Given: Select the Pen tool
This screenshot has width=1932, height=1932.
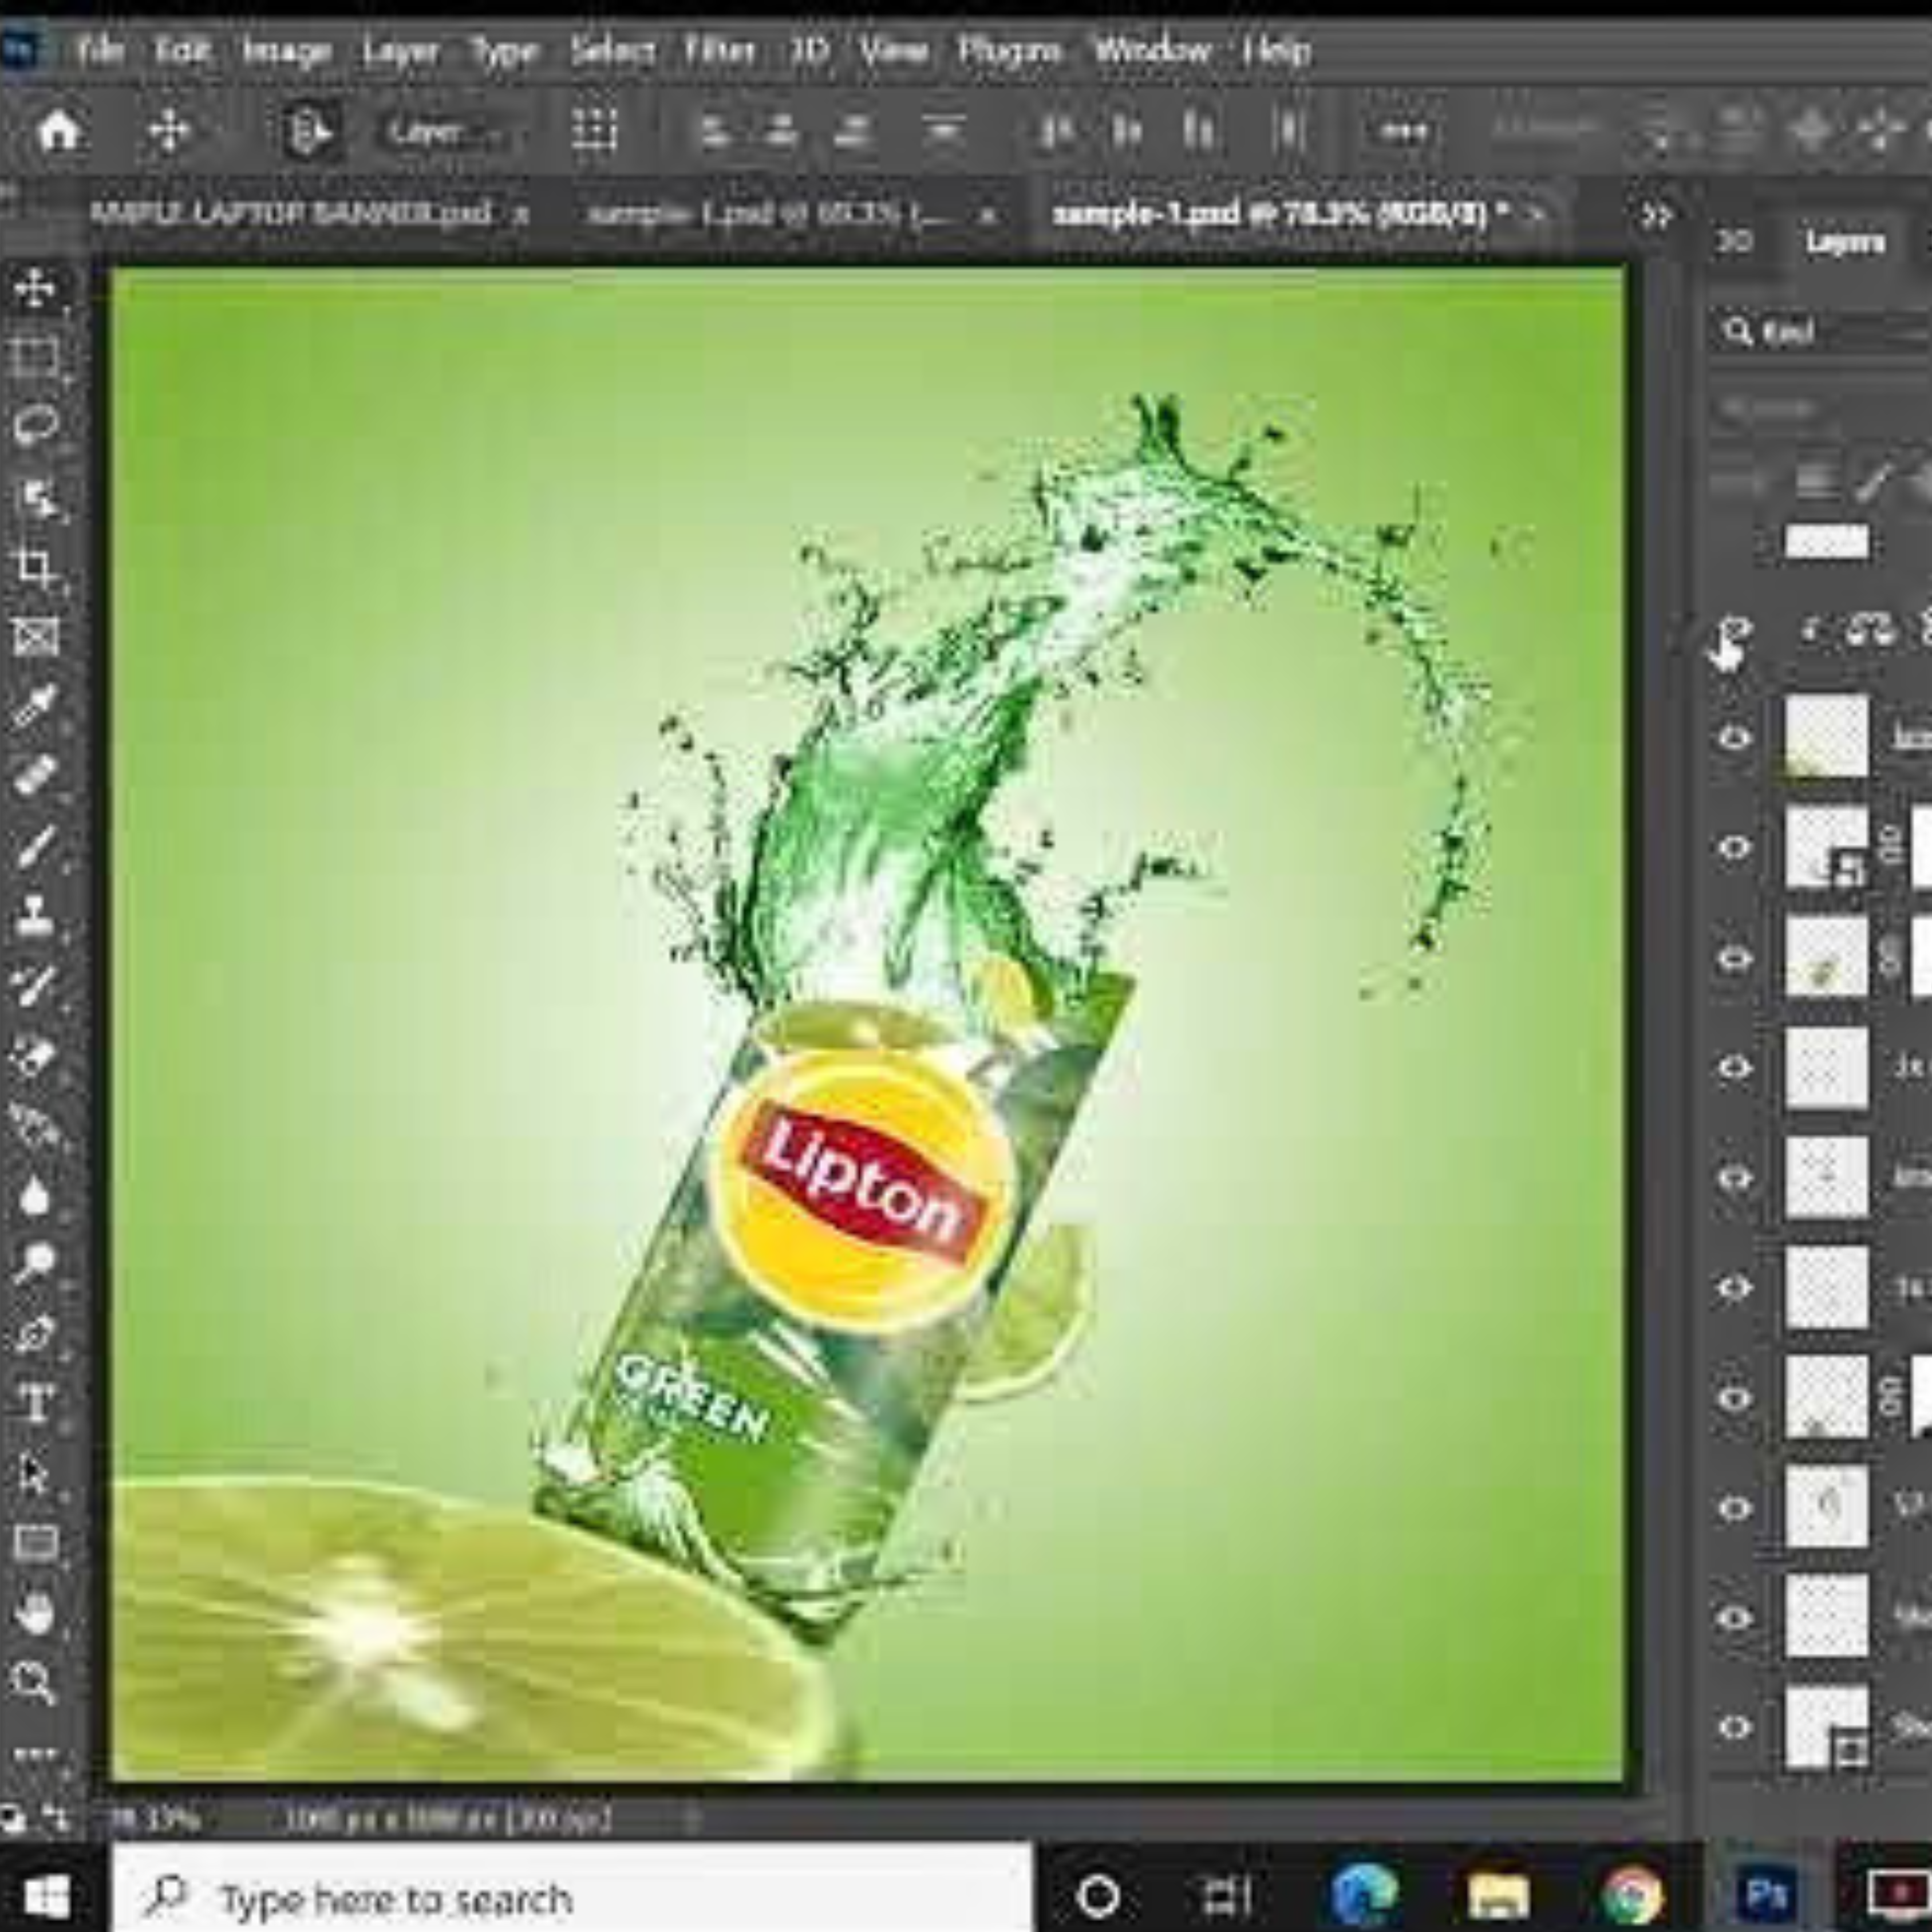Looking at the screenshot, I should [35, 1334].
